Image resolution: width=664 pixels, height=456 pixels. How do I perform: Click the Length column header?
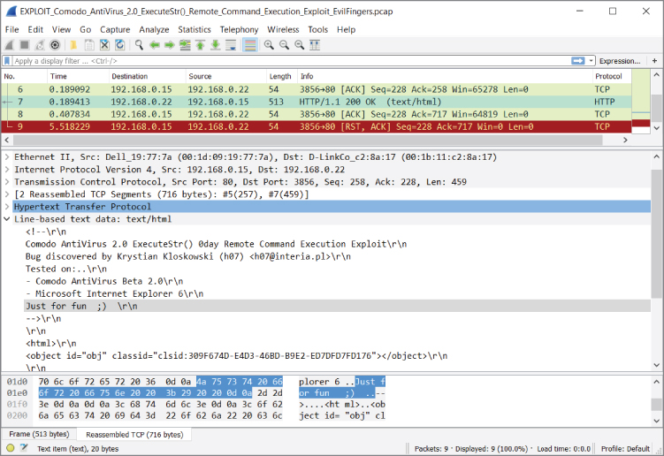282,76
